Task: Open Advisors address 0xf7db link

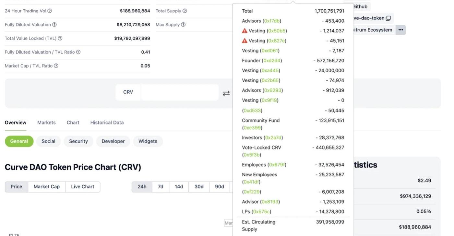Action: coord(272,21)
